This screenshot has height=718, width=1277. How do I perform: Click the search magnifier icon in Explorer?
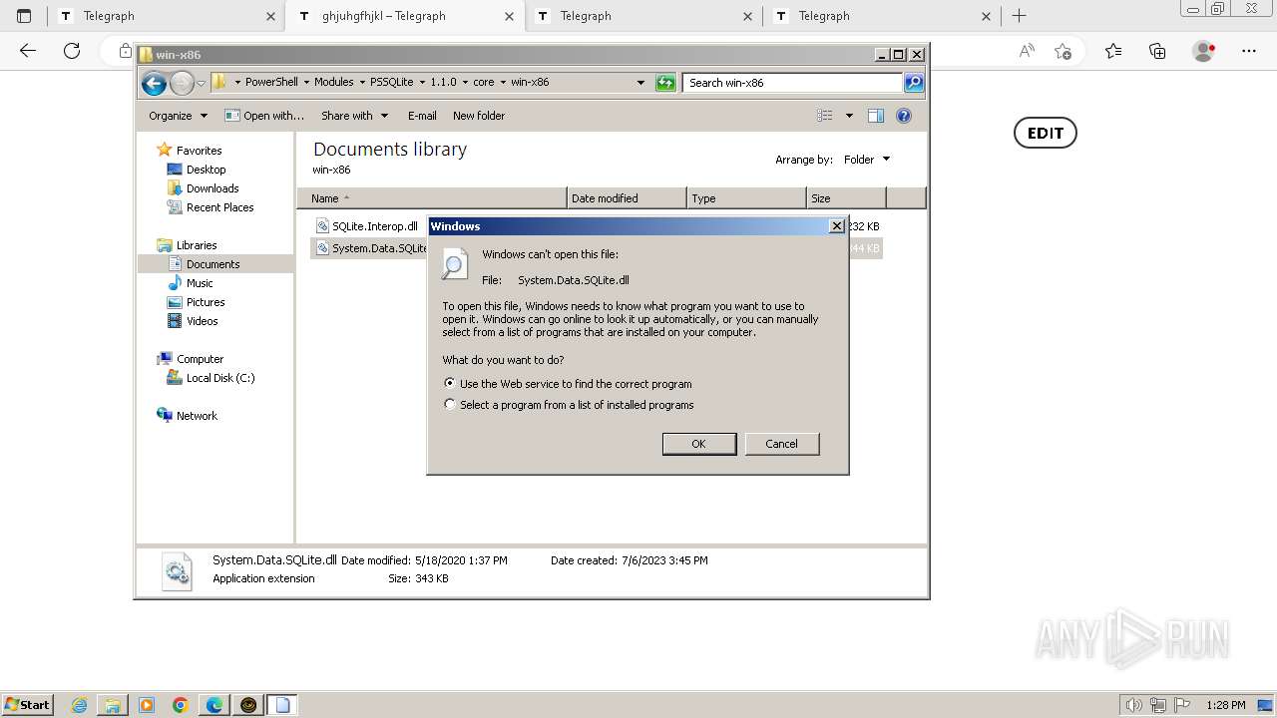914,83
